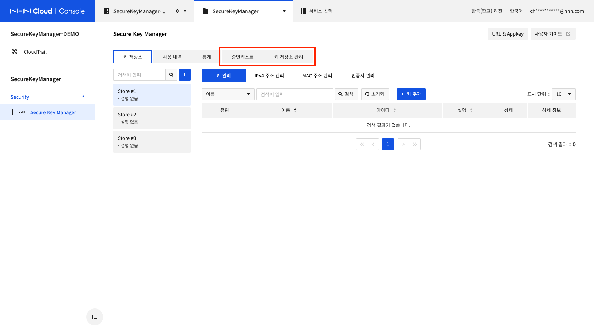Image resolution: width=594 pixels, height=332 pixels.
Task: Focus the key store search field
Action: click(140, 75)
